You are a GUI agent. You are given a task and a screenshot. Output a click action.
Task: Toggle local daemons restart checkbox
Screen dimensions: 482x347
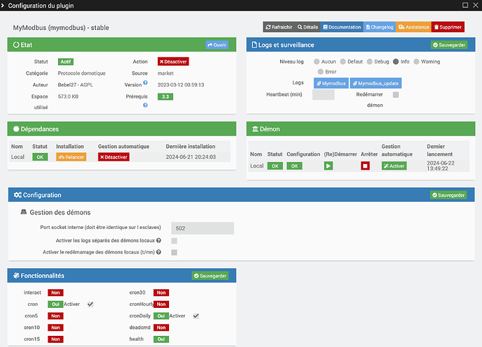(x=174, y=252)
